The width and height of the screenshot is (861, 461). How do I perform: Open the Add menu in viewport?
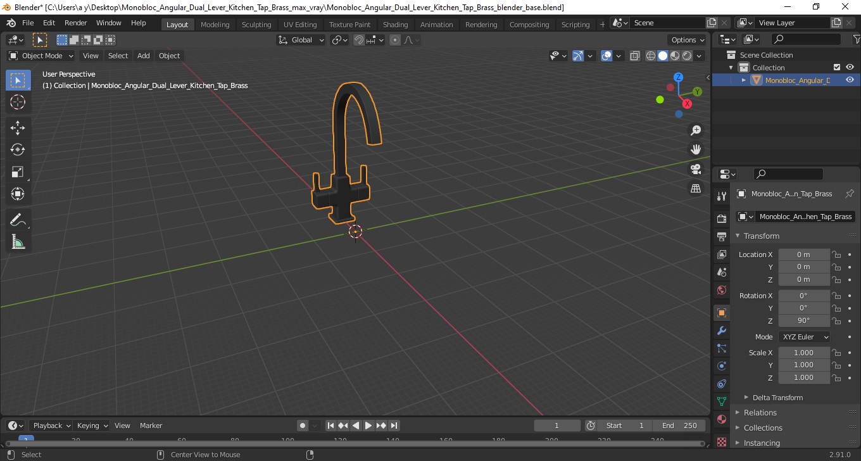pyautogui.click(x=144, y=56)
